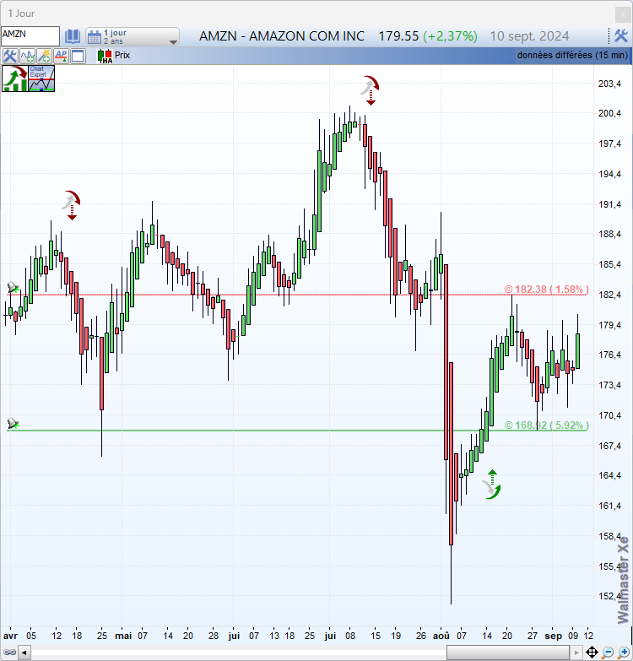Click the '10 sept. 2024' date text
The image size is (633, 661).
[x=529, y=36]
